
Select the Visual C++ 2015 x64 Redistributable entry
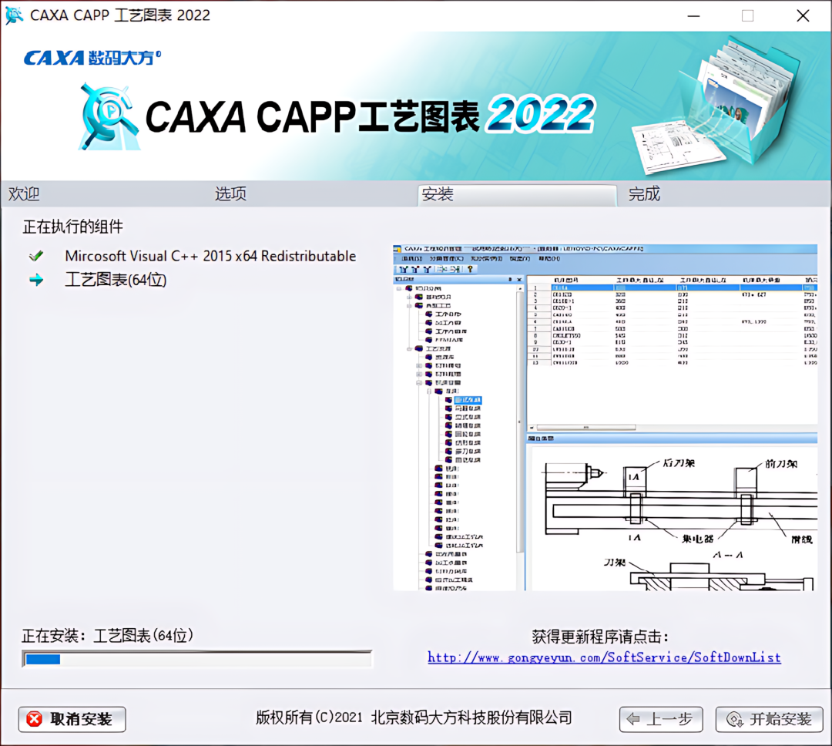pyautogui.click(x=210, y=256)
